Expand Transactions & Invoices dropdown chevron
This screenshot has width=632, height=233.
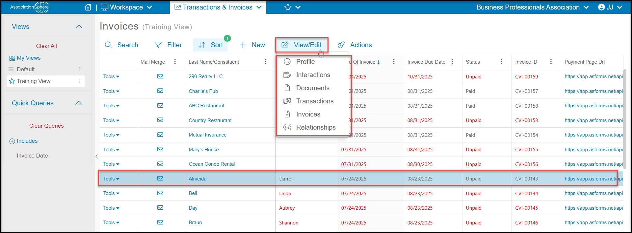click(x=259, y=7)
